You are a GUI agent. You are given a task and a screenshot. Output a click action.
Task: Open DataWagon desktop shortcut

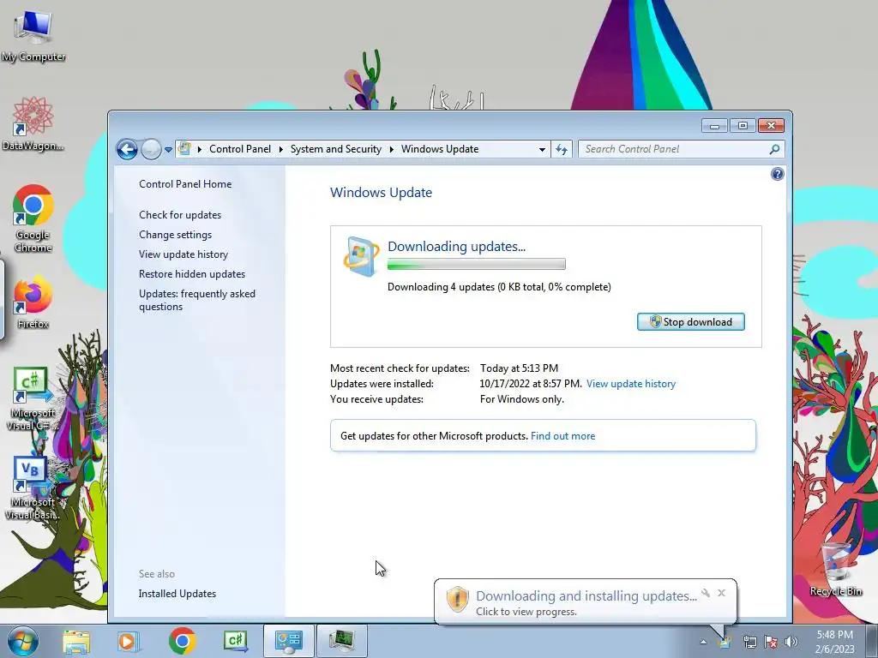tap(33, 123)
